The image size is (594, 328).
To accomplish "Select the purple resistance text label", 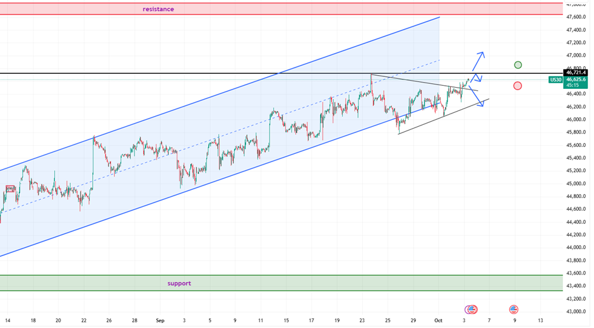I will pos(158,9).
